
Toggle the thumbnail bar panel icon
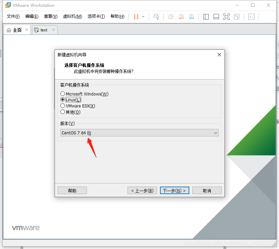[x=216, y=17]
